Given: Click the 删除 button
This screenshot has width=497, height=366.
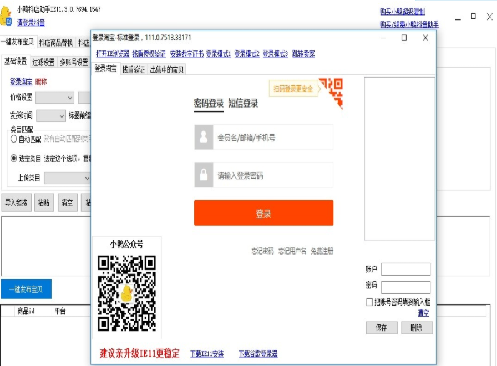Looking at the screenshot, I should click(417, 328).
